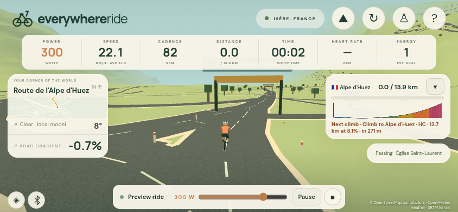Image resolution: width=458 pixels, height=212 pixels.
Task: Click the Route de l'Alpe d'Huez minimap
Action: point(58,108)
